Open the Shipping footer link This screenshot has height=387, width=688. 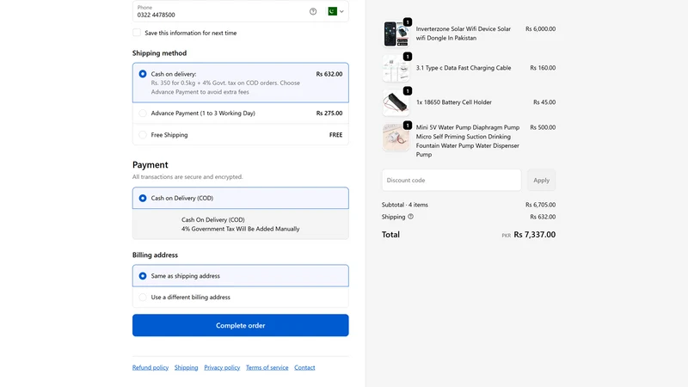pos(186,368)
